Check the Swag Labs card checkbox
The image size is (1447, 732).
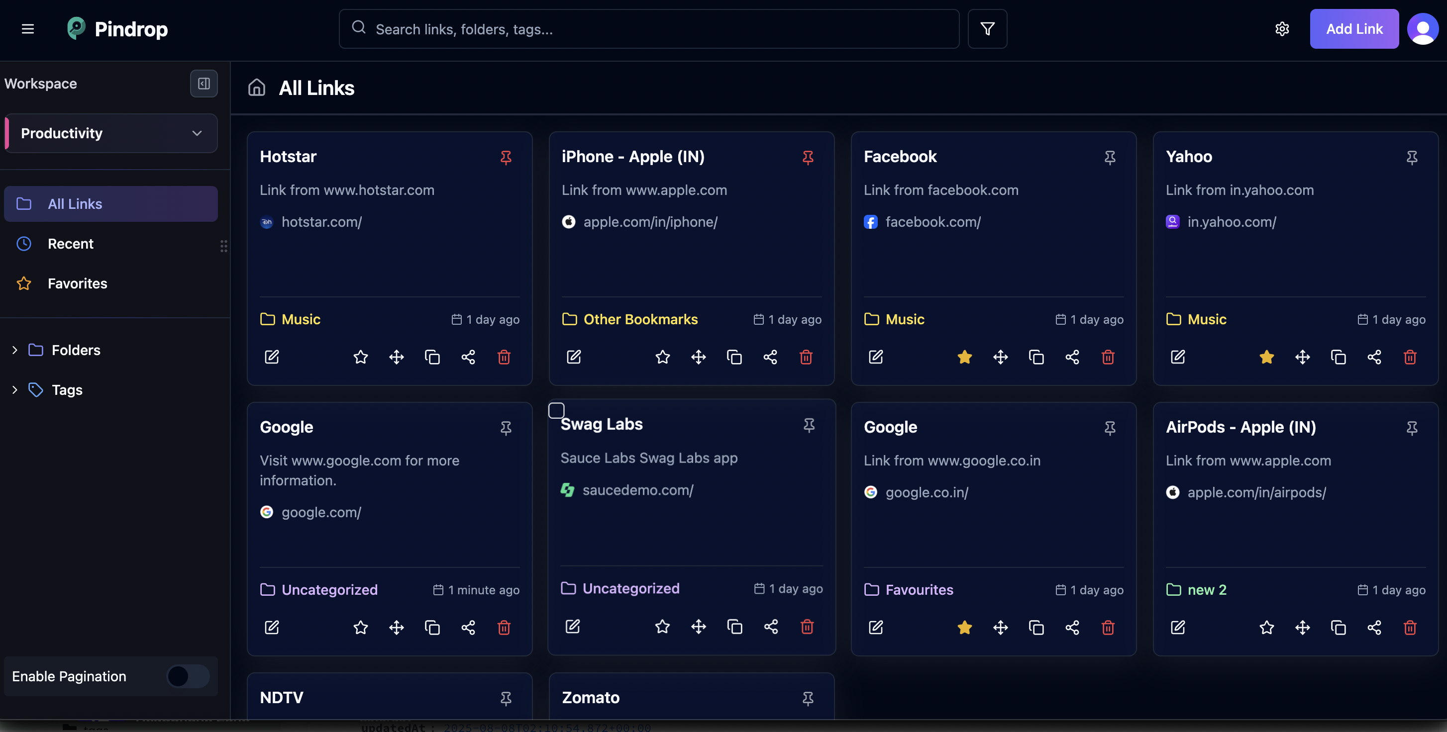coord(556,410)
